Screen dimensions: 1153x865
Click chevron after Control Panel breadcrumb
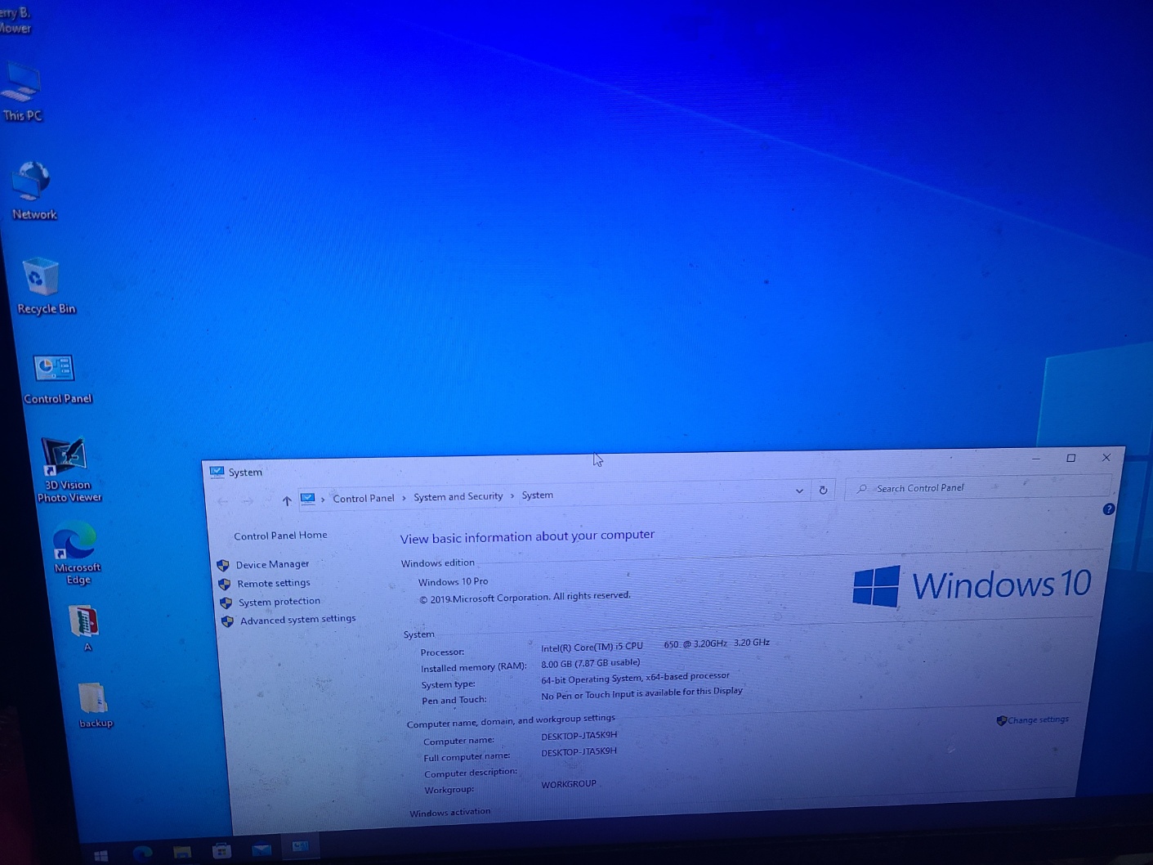point(404,498)
